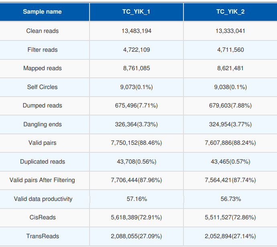Select the TC_YIK_2 column header

coord(230,12)
